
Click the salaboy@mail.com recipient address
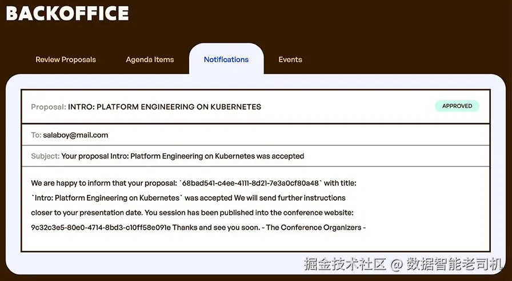(x=75, y=135)
